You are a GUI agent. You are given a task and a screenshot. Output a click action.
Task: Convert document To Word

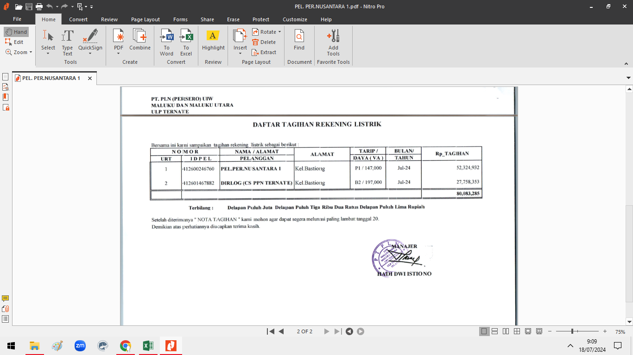pos(167,42)
